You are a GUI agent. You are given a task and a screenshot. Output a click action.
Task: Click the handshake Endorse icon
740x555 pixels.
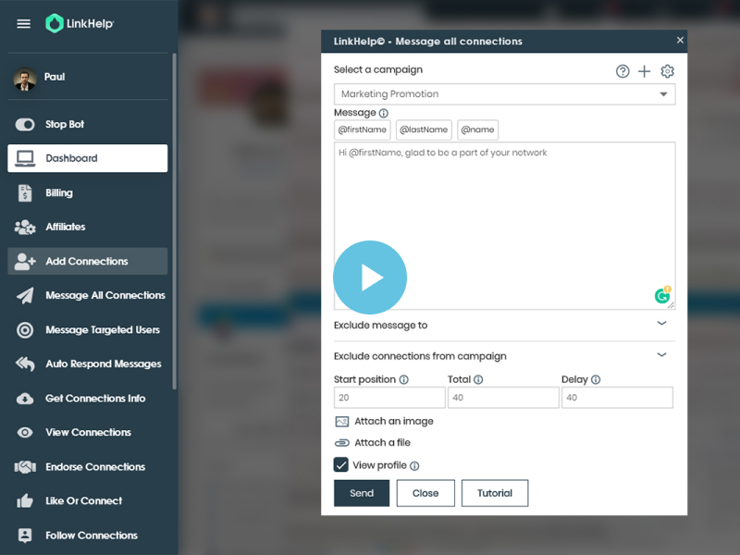point(25,467)
